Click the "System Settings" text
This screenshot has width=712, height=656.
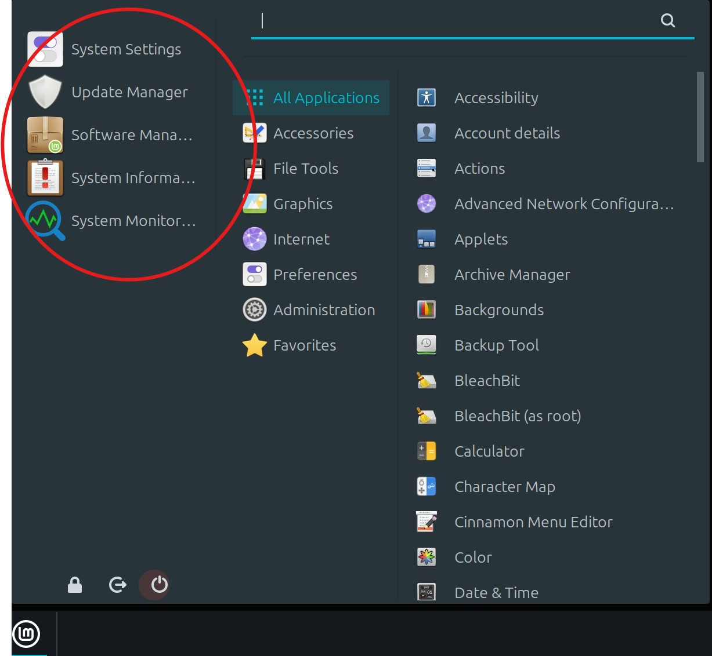(x=126, y=49)
